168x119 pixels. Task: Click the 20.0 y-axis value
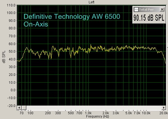pyautogui.click(x=12, y=75)
